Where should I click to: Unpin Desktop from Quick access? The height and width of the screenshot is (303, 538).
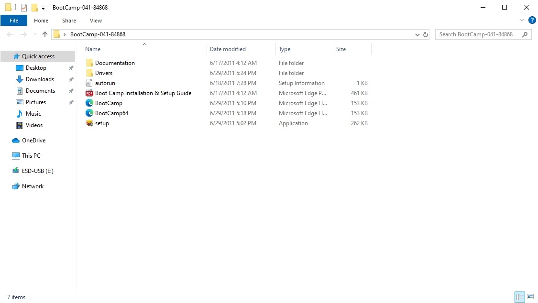click(x=71, y=68)
